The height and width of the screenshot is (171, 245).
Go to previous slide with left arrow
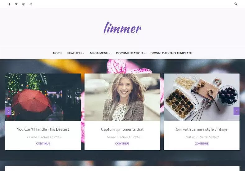point(8,111)
